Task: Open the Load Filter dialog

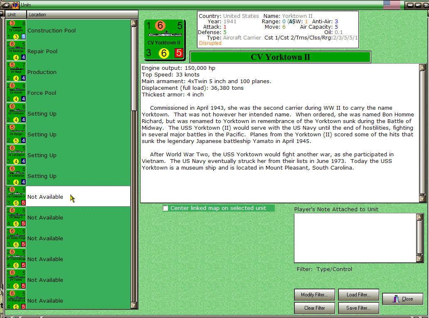Action: 358,295
